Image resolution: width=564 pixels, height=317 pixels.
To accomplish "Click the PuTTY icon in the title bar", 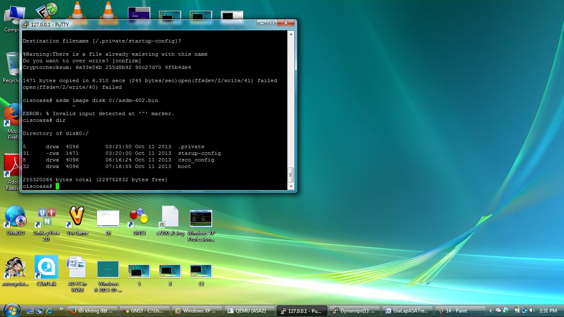I will [26, 24].
